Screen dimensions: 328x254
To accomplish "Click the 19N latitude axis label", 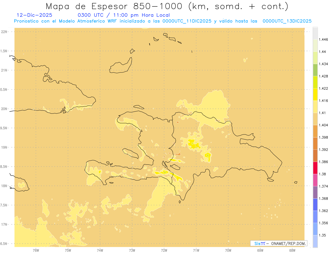I will [x=4, y=147].
